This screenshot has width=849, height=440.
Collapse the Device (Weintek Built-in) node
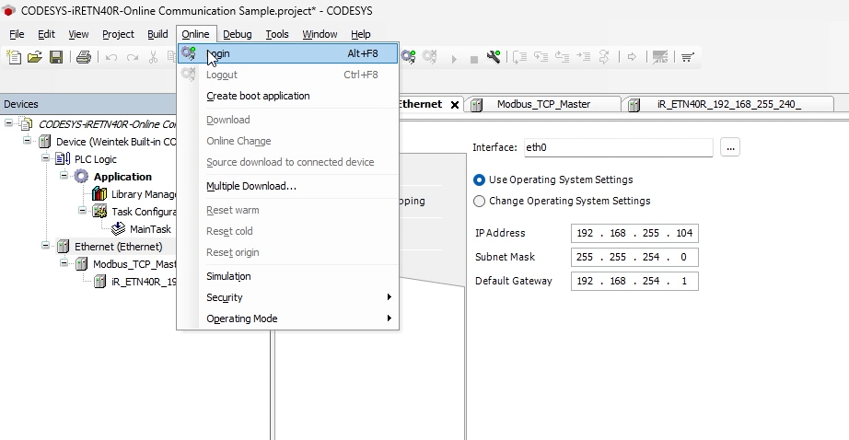pos(27,141)
